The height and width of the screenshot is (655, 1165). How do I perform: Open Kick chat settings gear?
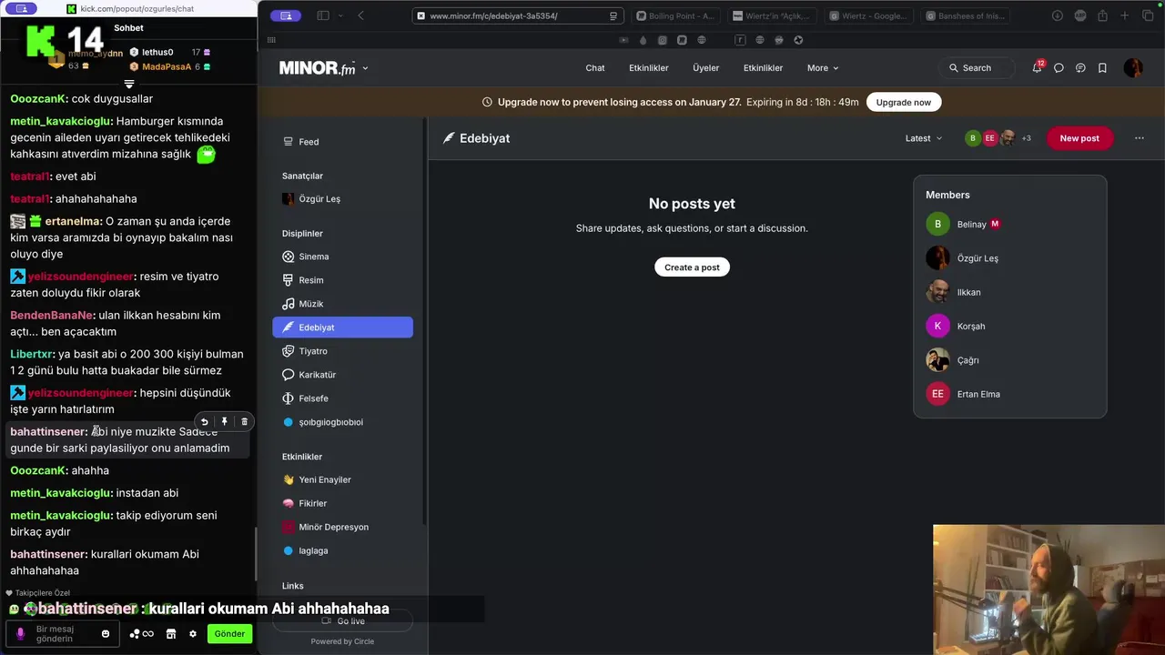tap(193, 634)
